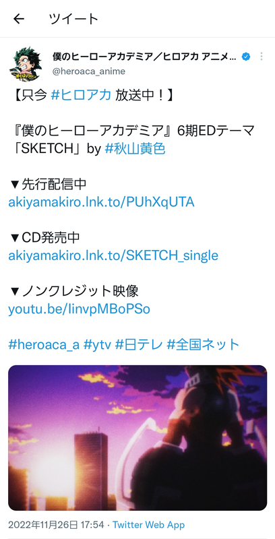Click the ツイート header title
The image size is (275, 539).
[x=74, y=19]
